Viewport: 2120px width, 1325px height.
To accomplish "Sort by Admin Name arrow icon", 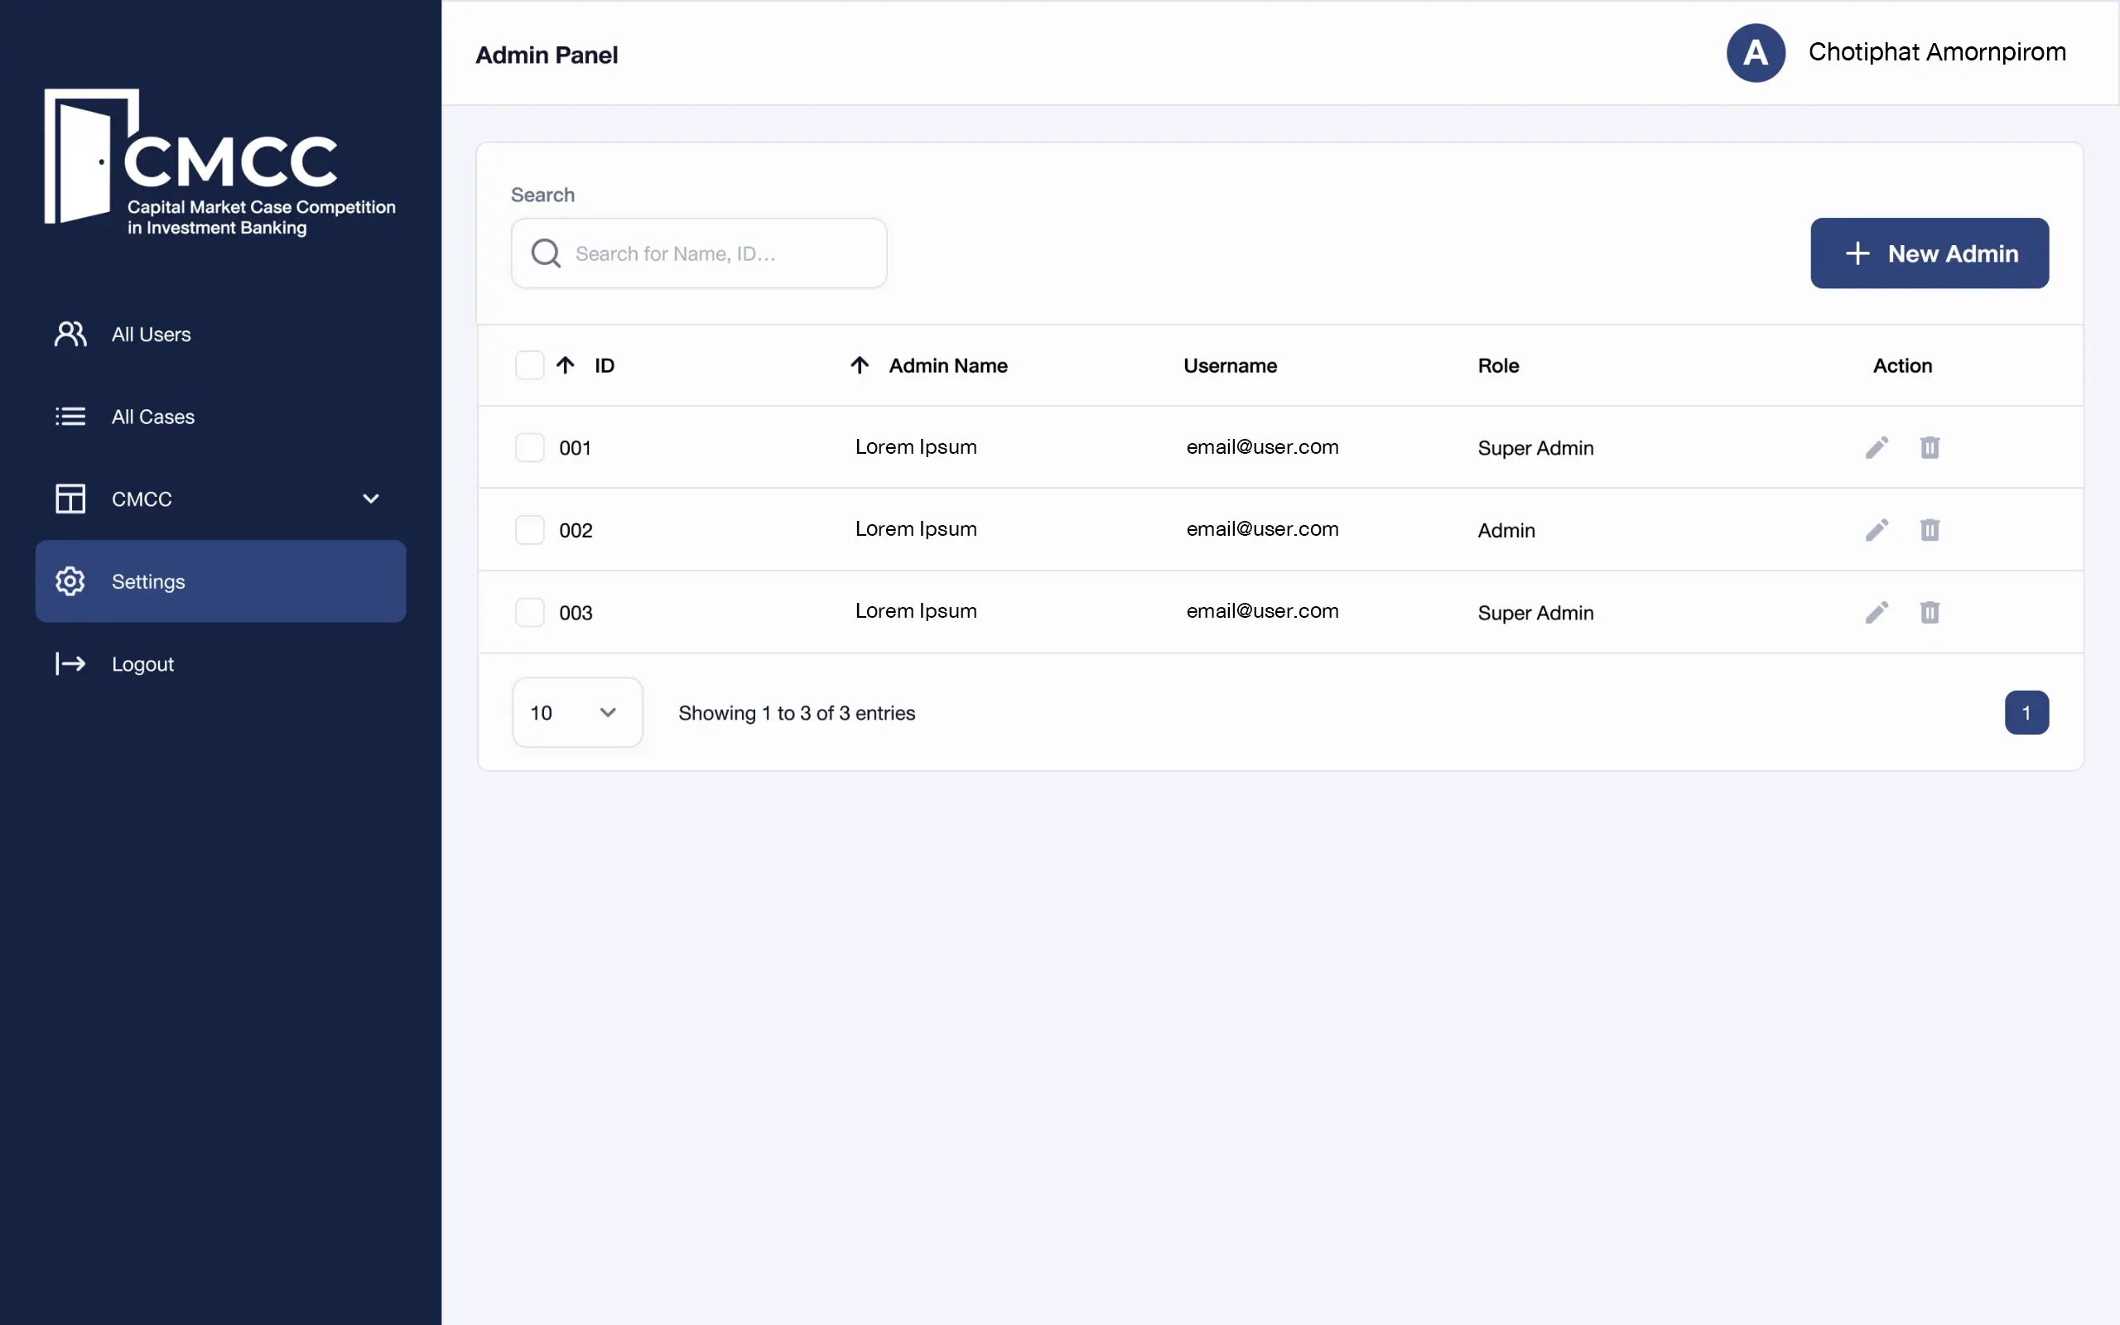I will [x=860, y=365].
